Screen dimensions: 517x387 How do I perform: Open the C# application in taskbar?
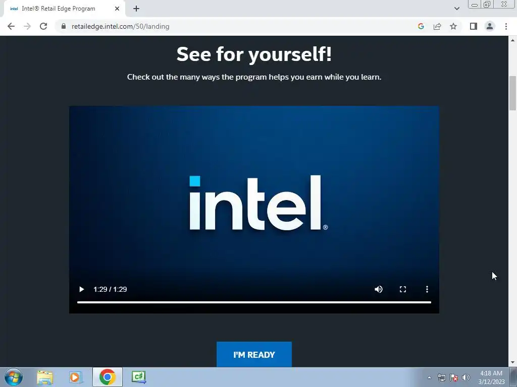(x=138, y=377)
